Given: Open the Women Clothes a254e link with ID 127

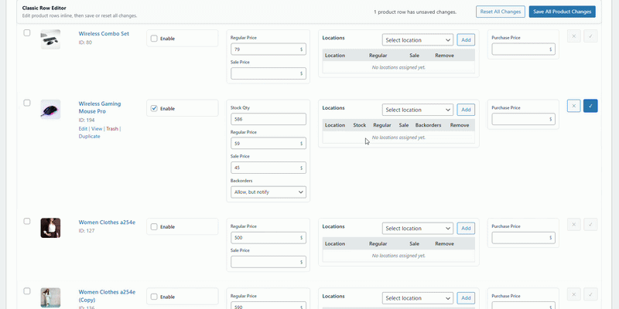Looking at the screenshot, I should pos(107,222).
